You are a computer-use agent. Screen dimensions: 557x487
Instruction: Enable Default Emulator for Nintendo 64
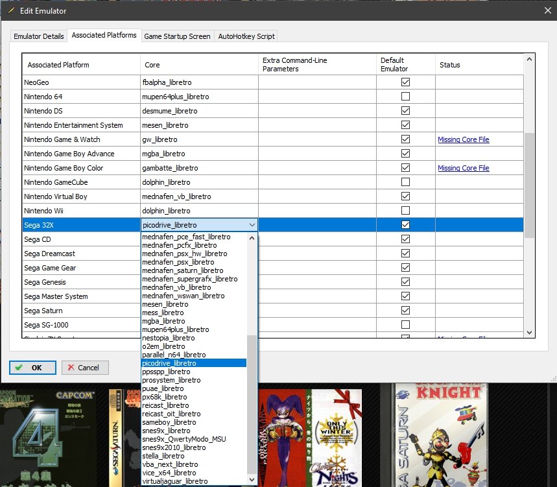pos(405,96)
